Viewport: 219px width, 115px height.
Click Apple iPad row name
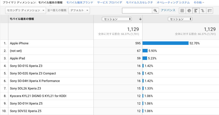(x=17, y=58)
